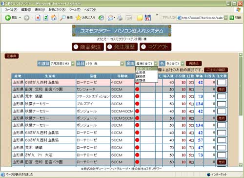Screen dimensions: 244x178
Task: Open the ツール(T) menu
Action: click(x=75, y=10)
